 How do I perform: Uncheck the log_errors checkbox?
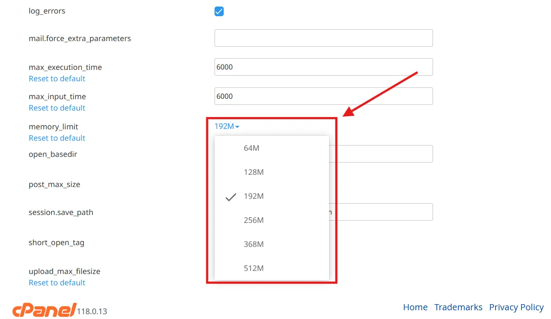click(x=219, y=11)
